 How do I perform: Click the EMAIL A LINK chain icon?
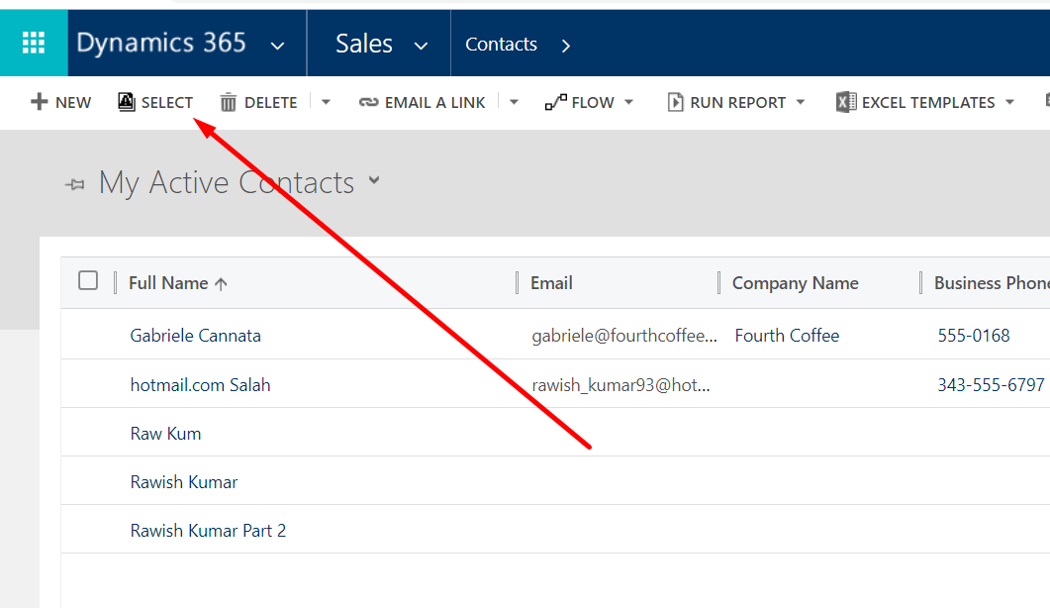(369, 102)
